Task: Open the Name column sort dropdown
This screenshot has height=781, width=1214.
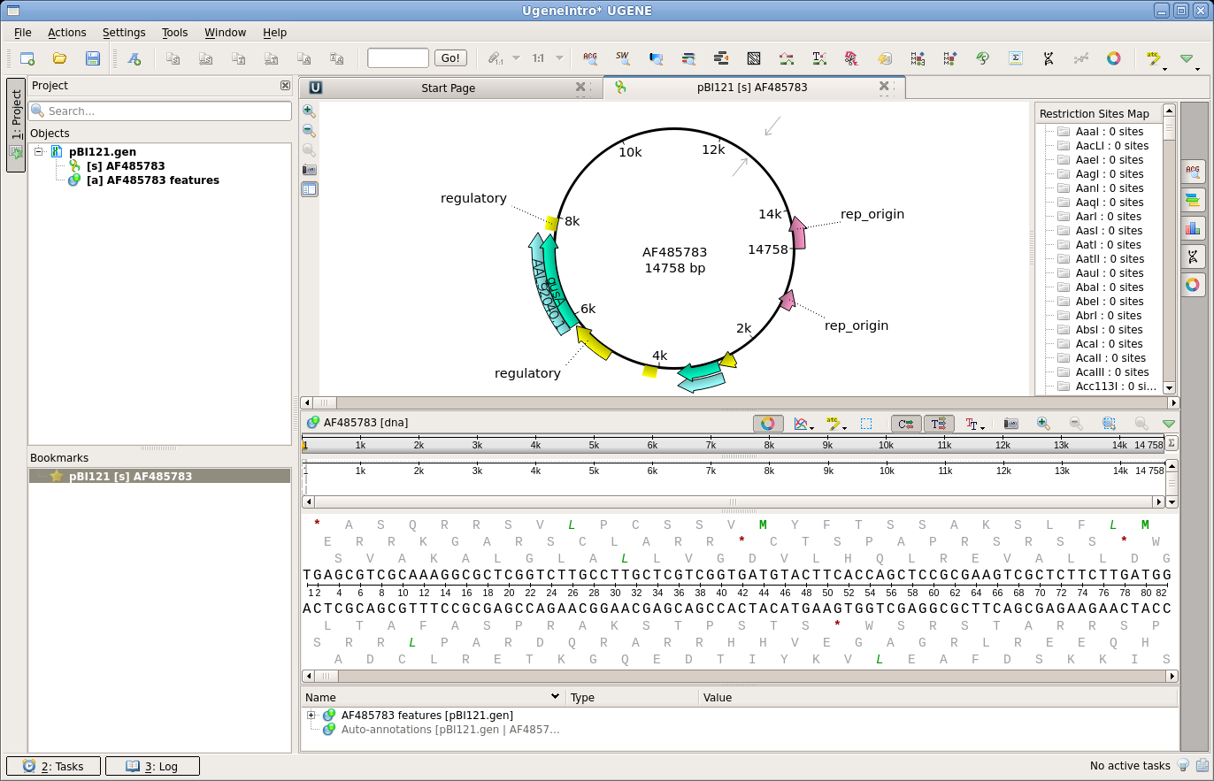Action: tap(556, 697)
